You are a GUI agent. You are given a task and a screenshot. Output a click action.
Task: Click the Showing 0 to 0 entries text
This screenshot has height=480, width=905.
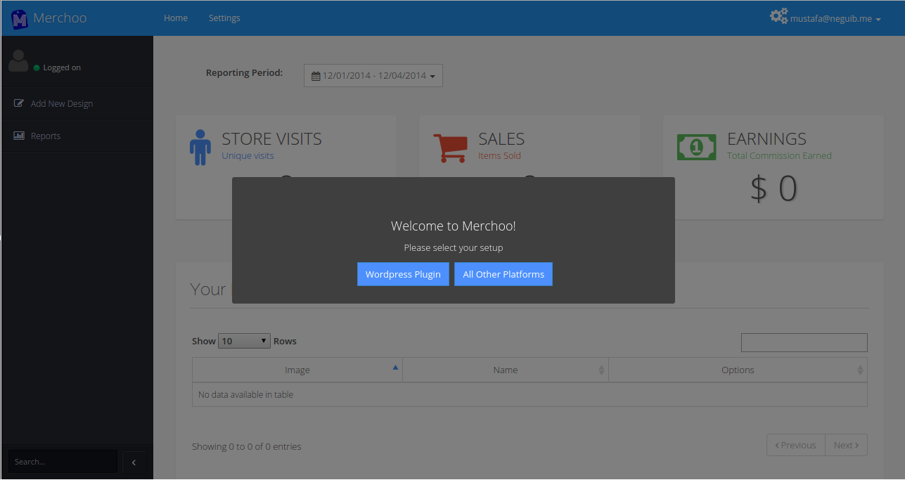point(246,446)
